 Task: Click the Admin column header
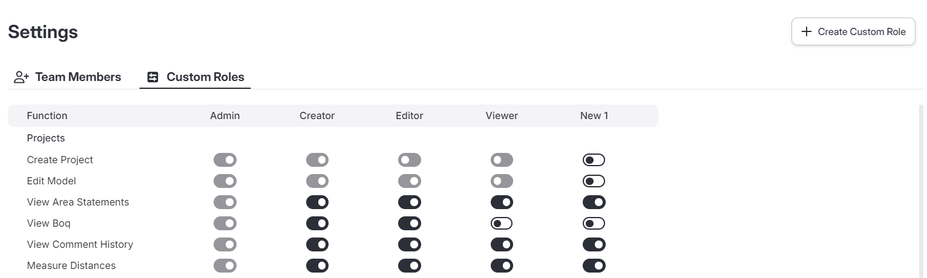click(225, 115)
